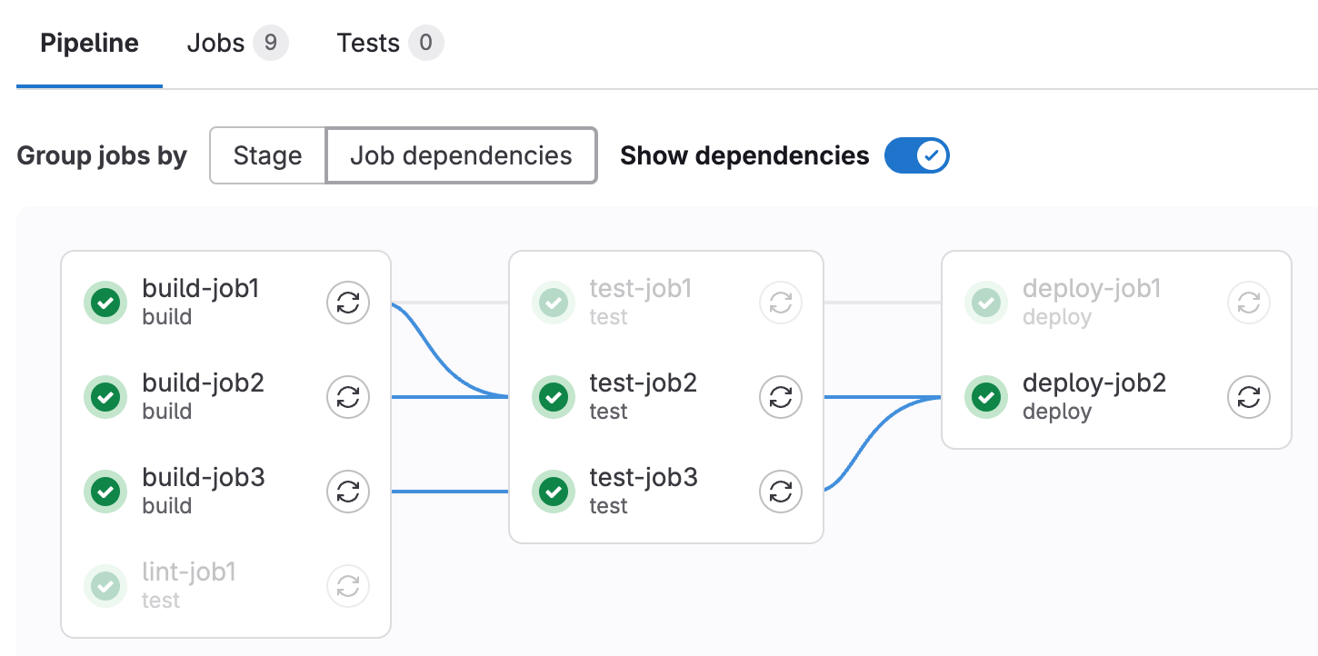
Task: Open the build-job2 job details
Action: 202,383
